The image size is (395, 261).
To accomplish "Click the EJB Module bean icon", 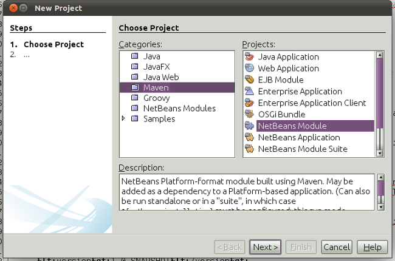I will 249,80.
